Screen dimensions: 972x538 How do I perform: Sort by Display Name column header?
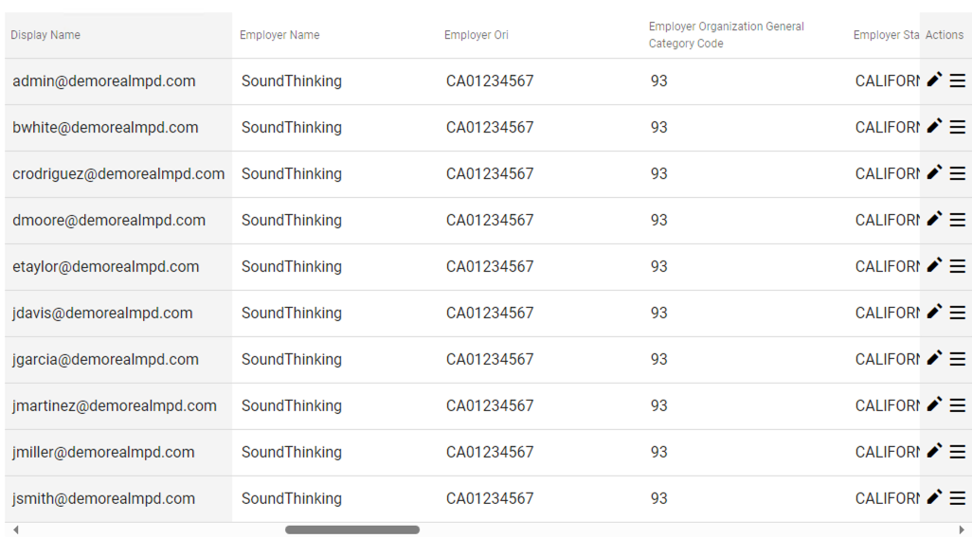point(45,35)
